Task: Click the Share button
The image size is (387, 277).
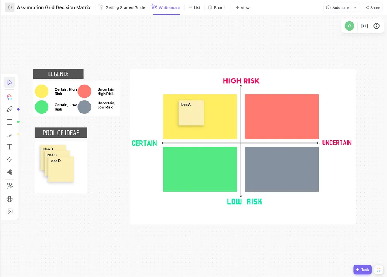Action: [x=372, y=7]
